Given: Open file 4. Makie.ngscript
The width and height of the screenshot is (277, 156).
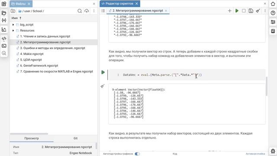Looking at the screenshot, I should 32,54.
